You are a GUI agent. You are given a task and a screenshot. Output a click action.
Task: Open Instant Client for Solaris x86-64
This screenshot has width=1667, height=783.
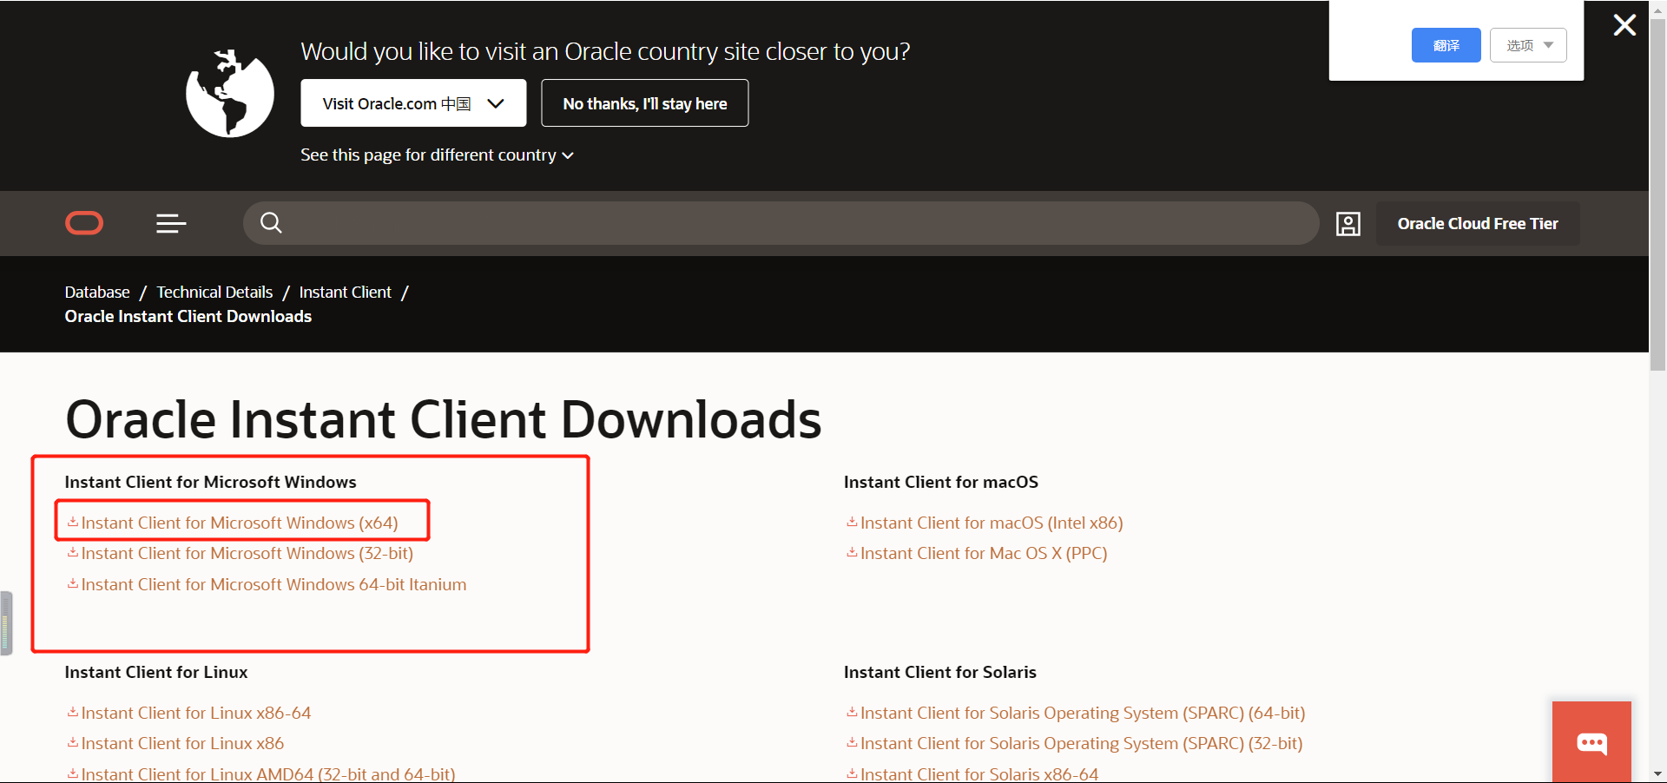coord(979,773)
